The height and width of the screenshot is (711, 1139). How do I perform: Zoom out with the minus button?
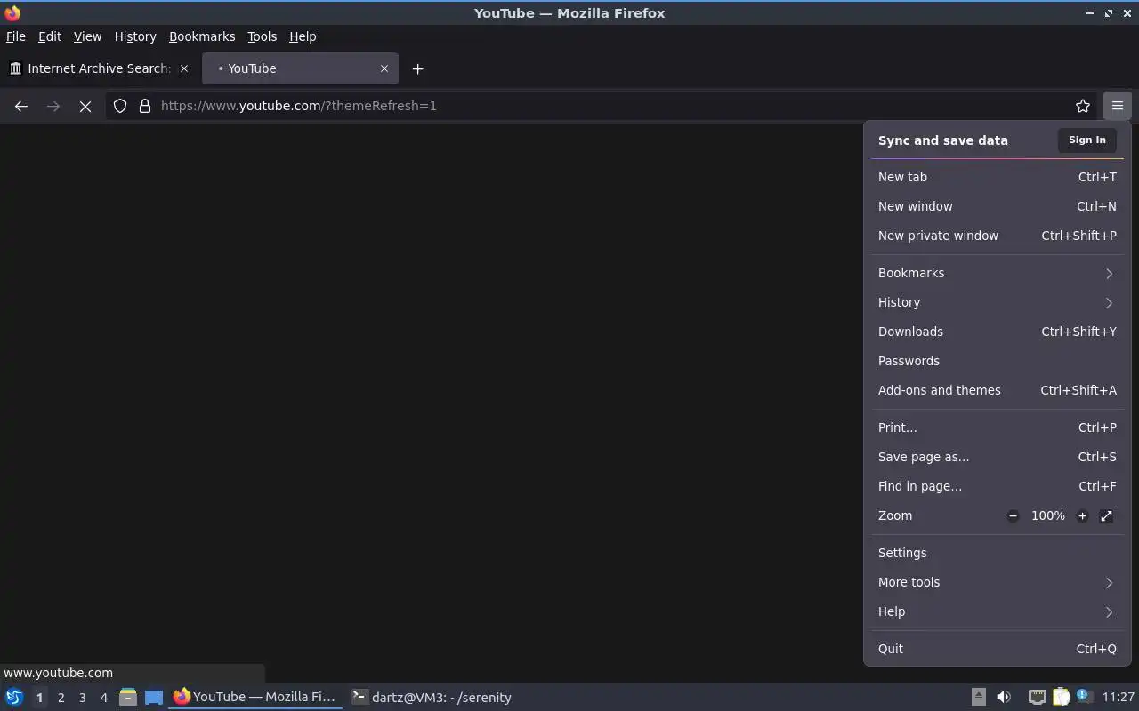[1013, 515]
